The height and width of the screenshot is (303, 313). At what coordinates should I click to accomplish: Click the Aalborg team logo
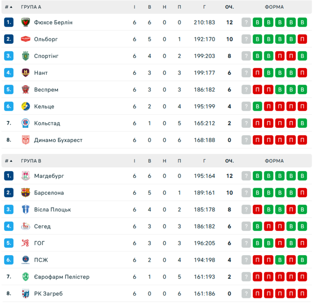coord(25,39)
